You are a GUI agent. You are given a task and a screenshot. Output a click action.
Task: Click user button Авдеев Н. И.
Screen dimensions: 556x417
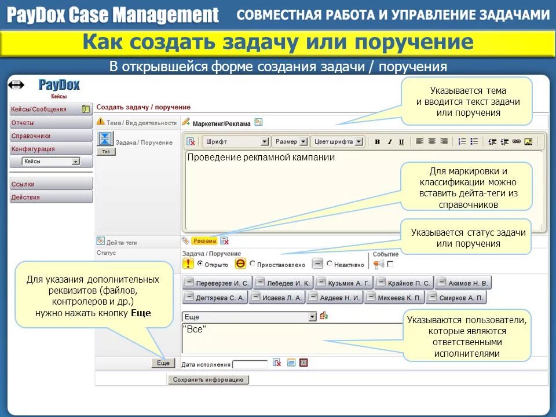(335, 298)
